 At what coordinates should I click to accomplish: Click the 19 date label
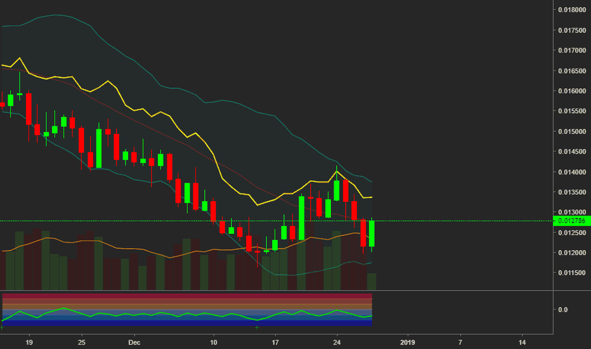(29, 343)
